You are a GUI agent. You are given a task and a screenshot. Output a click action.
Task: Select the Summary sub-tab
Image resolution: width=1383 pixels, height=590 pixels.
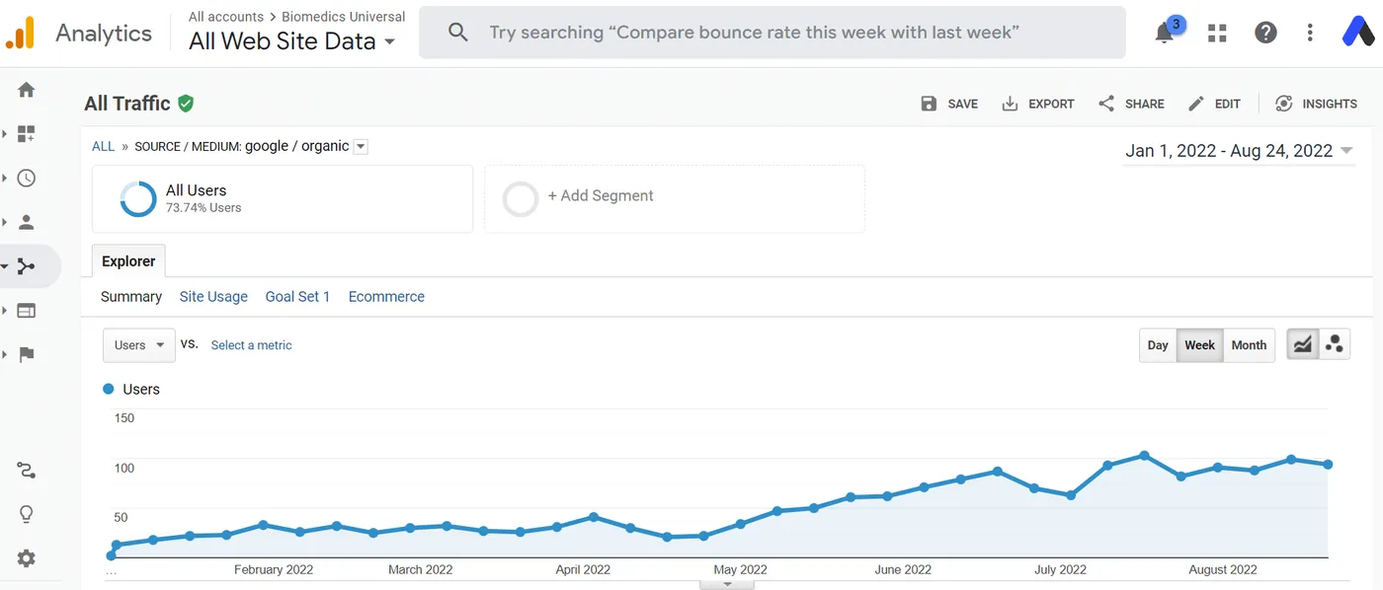click(x=131, y=297)
